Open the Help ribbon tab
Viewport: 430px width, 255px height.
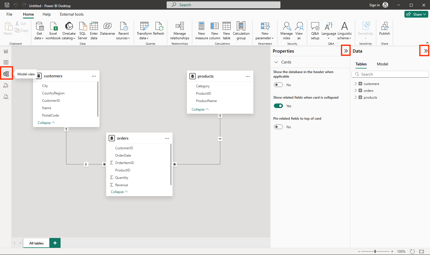47,14
